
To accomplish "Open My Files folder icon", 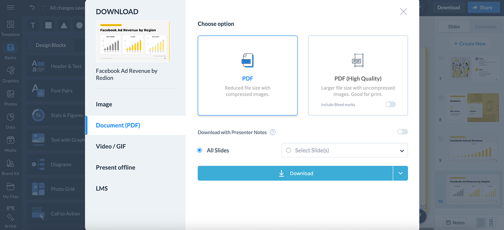I will tap(10, 187).
